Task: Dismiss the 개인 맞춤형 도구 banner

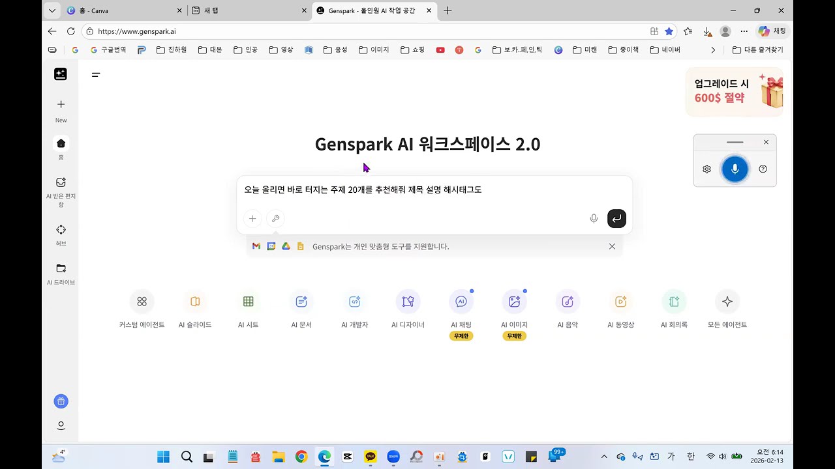Action: (x=612, y=246)
